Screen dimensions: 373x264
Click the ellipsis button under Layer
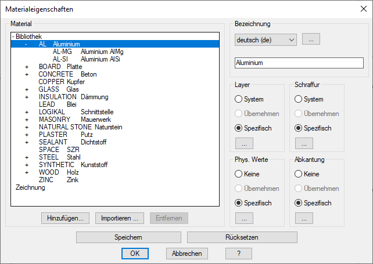244,143
